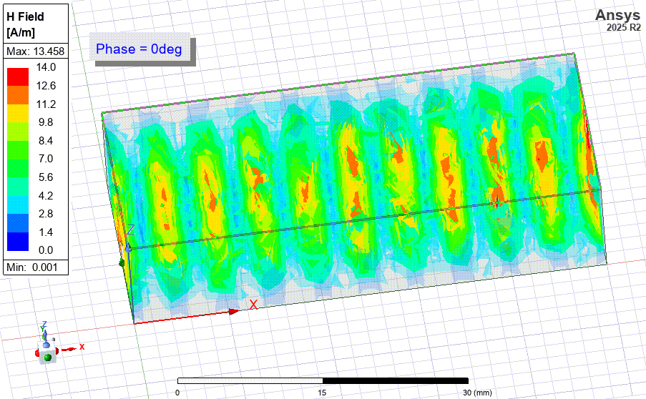Click the orange 12.6 legend color band
The width and height of the screenshot is (646, 399).
click(17, 94)
